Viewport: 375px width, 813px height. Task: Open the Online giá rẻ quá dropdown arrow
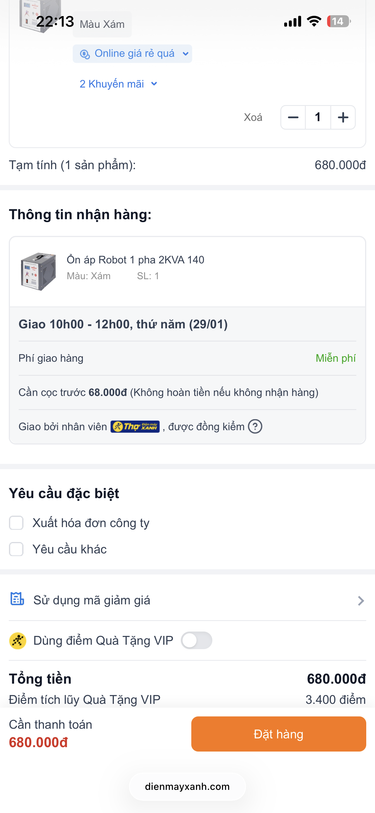pyautogui.click(x=185, y=54)
